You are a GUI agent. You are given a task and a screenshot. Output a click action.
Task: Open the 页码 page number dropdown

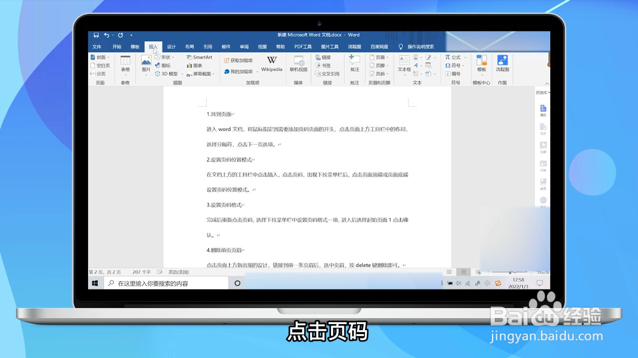pyautogui.click(x=379, y=74)
